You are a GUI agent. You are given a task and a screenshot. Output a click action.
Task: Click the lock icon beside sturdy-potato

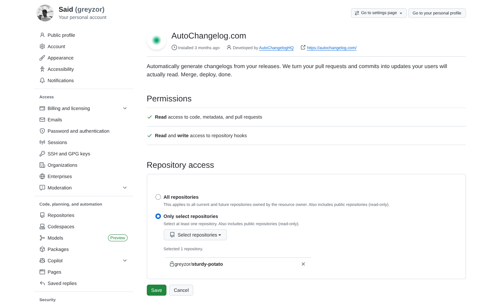click(172, 264)
